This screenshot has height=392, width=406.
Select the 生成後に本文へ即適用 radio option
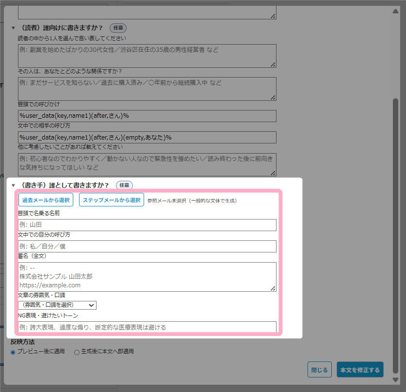77,352
